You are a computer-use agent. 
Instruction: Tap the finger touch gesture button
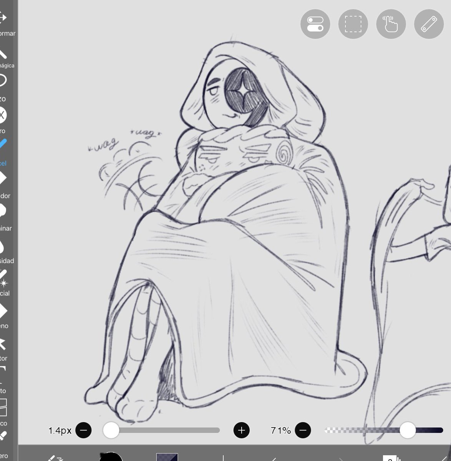point(391,24)
